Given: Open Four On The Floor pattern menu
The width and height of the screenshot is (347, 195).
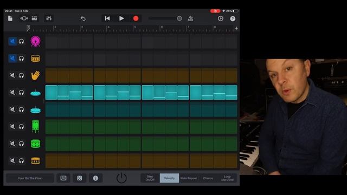Looking at the screenshot, I should coord(30,178).
